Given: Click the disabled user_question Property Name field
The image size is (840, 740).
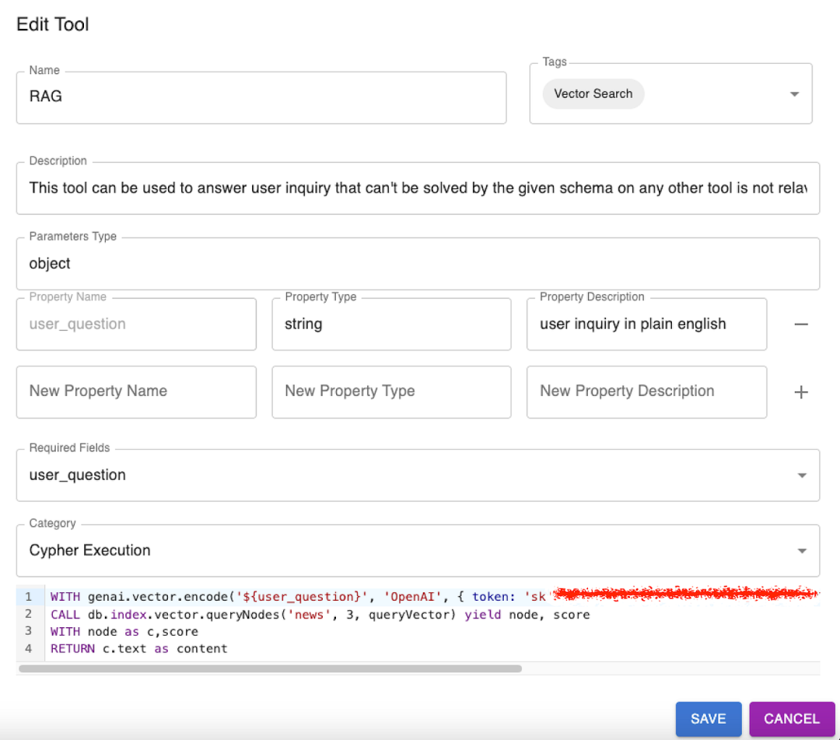Looking at the screenshot, I should (x=136, y=324).
